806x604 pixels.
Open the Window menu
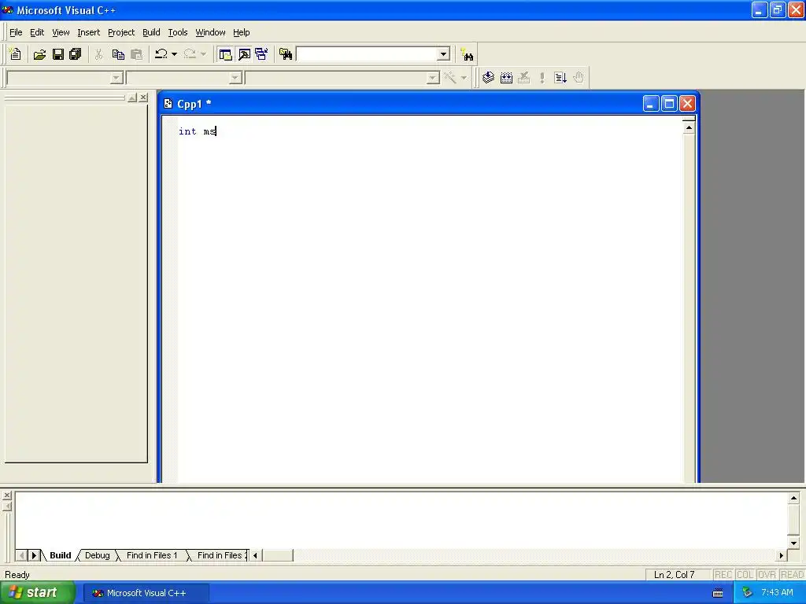[x=210, y=32]
